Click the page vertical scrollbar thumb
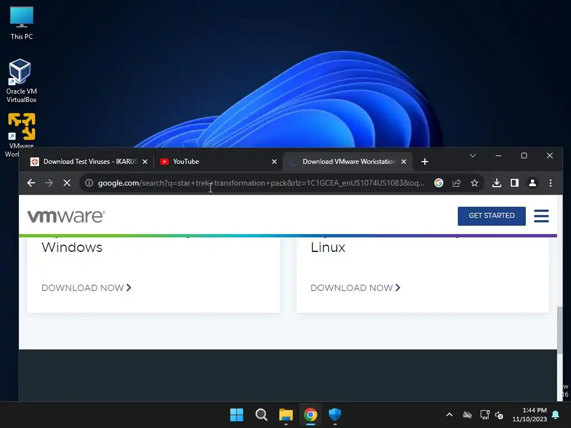The image size is (571, 428). tap(560, 329)
